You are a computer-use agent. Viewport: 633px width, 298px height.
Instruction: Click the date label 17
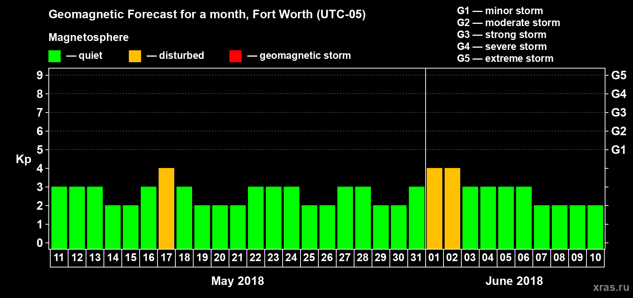[x=166, y=257]
